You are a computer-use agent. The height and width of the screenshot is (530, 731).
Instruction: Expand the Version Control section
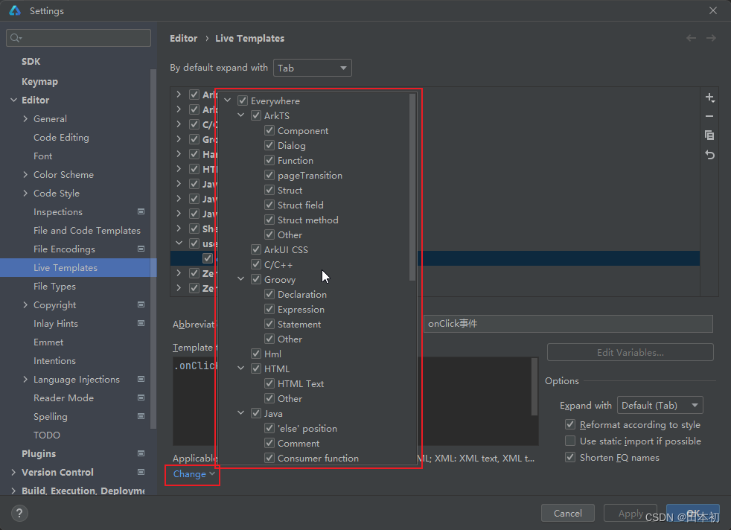tap(13, 472)
